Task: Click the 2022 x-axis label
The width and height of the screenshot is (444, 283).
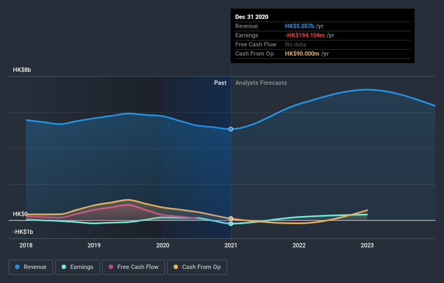Action: pos(299,245)
